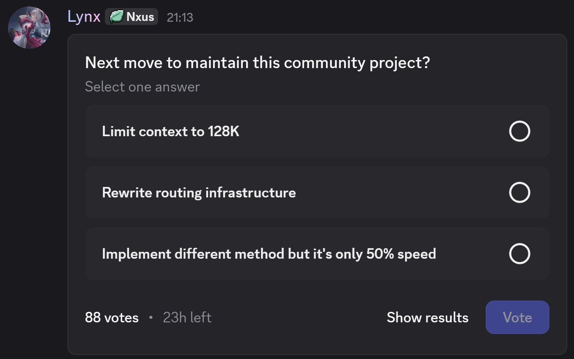574x359 pixels.
Task: Click the "Select one answer" hint text
Action: pos(142,87)
